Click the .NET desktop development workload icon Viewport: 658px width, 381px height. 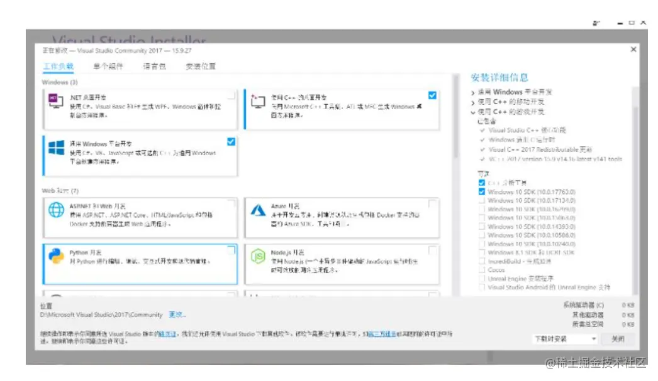coord(56,100)
